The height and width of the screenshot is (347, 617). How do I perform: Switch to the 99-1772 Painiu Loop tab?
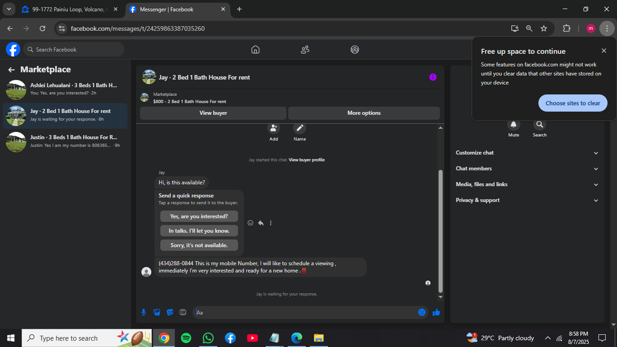coord(70,9)
